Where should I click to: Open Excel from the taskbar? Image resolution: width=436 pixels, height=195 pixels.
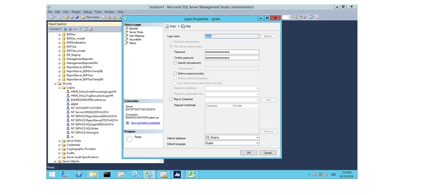pos(191,175)
